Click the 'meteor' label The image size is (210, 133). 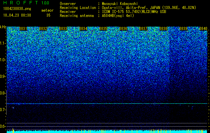(x=47, y=10)
